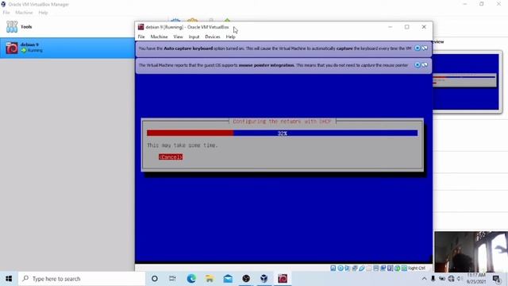Suppress future Auto capture keyboard messages
This screenshot has width=508, height=286.
click(x=425, y=48)
